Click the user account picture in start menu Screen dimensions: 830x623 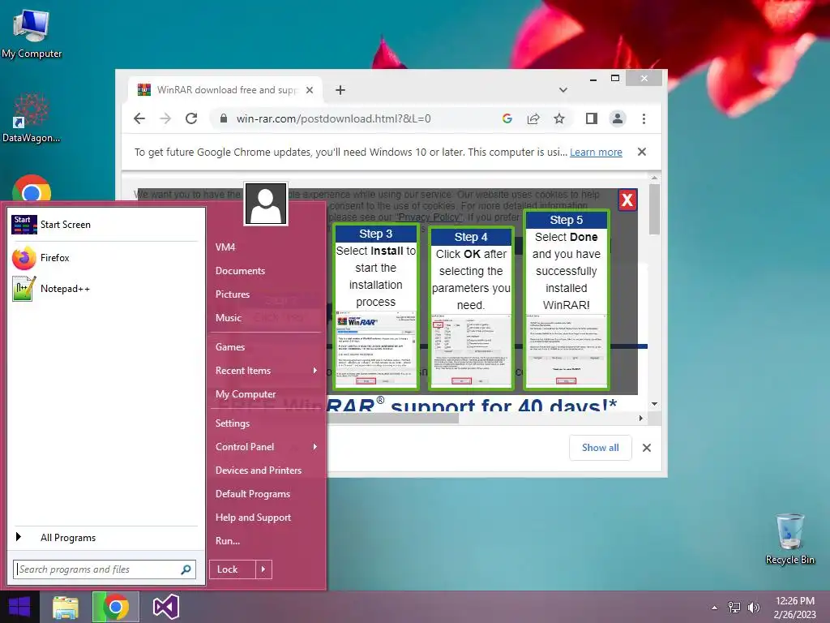[266, 204]
